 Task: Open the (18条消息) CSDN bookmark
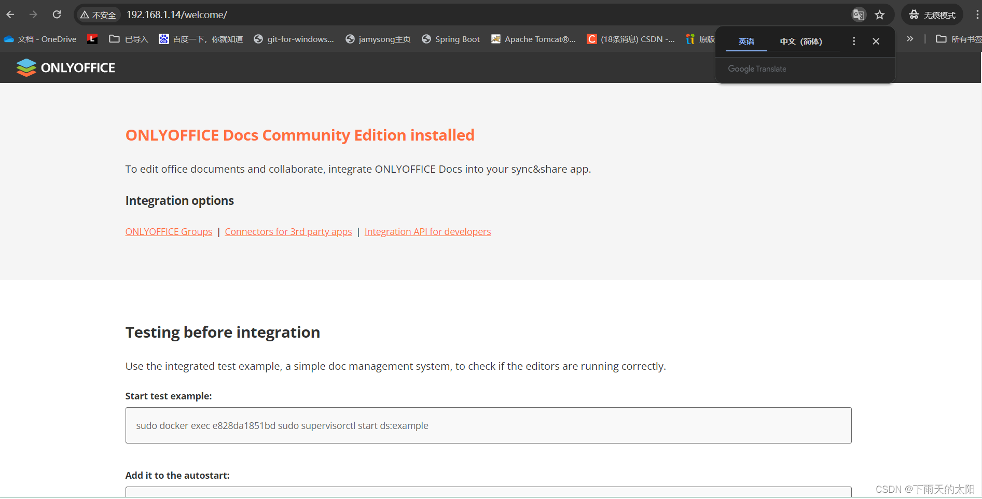click(631, 39)
